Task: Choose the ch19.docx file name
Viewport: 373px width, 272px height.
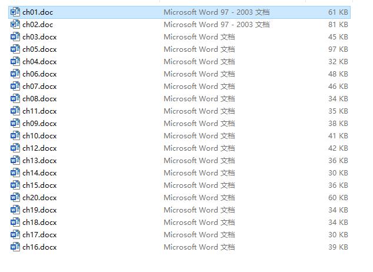Action: click(39, 210)
